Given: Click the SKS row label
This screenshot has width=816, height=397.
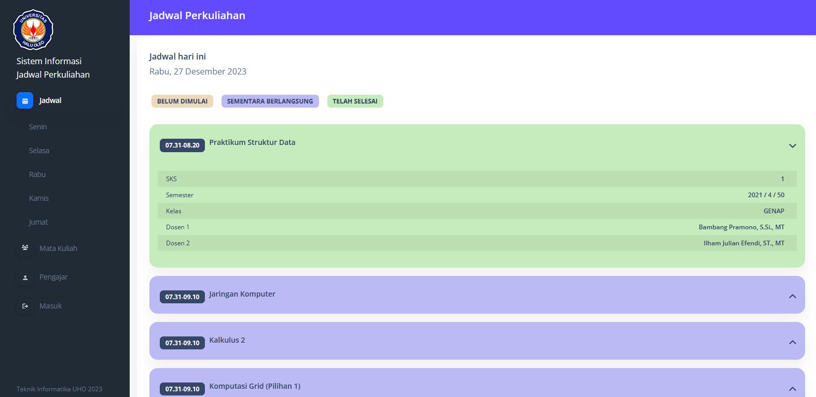Looking at the screenshot, I should (x=171, y=179).
